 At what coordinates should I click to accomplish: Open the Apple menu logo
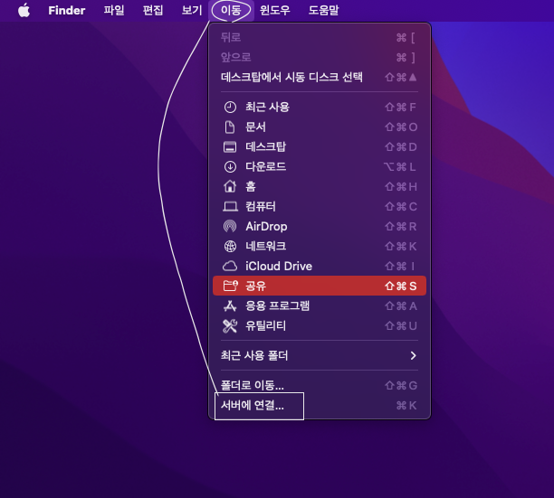coord(24,10)
